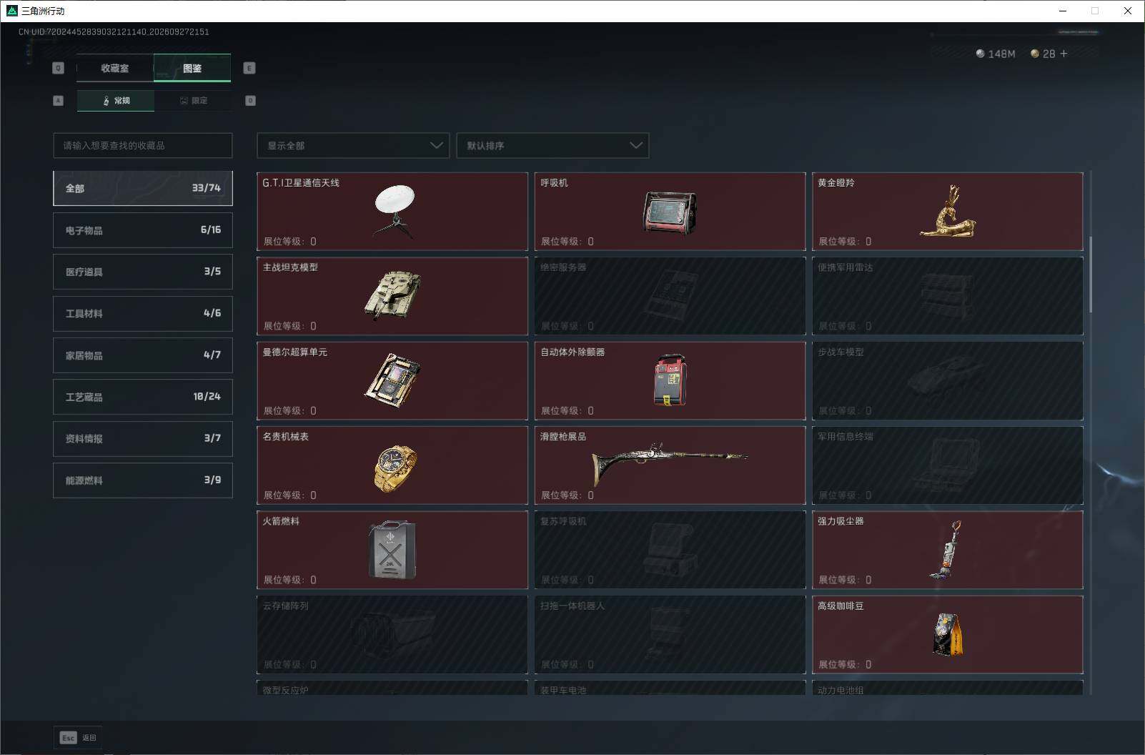
Task: Open the 强力吸尘器 vacuum cleaner item
Action: [x=948, y=550]
